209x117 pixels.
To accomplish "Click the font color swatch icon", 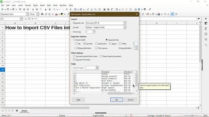I will point(56,14).
